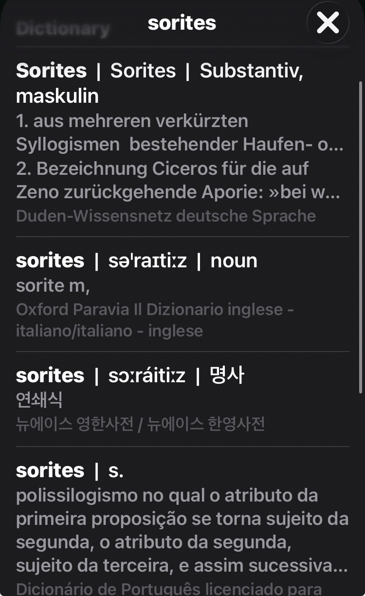Tap the Korean part-of-speech label '명사'
This screenshot has height=596, width=365.
[x=227, y=375]
